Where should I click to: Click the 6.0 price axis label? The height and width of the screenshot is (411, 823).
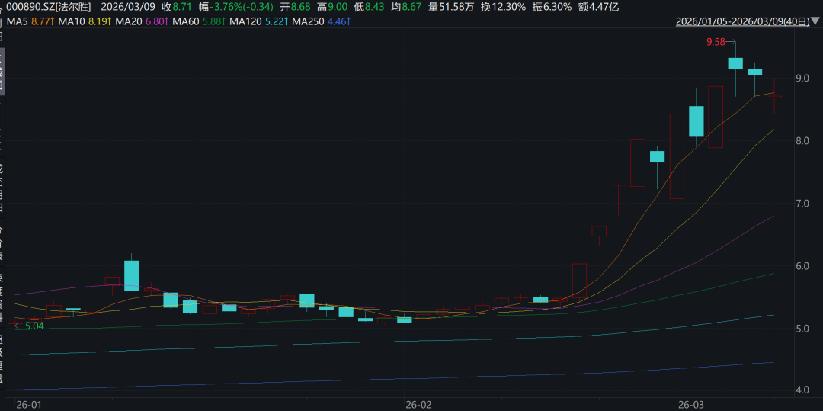802,266
